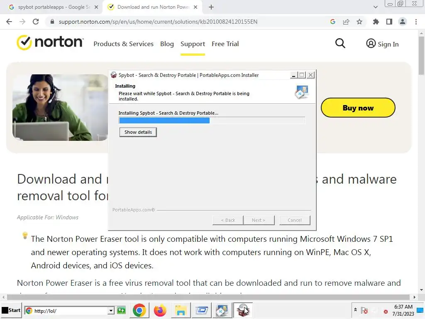The image size is (425, 319).
Task: Reload the Norton support page
Action: point(36,22)
